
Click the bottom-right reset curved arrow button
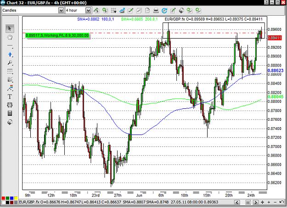[281, 202]
